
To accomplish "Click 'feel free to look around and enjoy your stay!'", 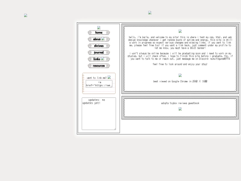I will click(180, 64).
